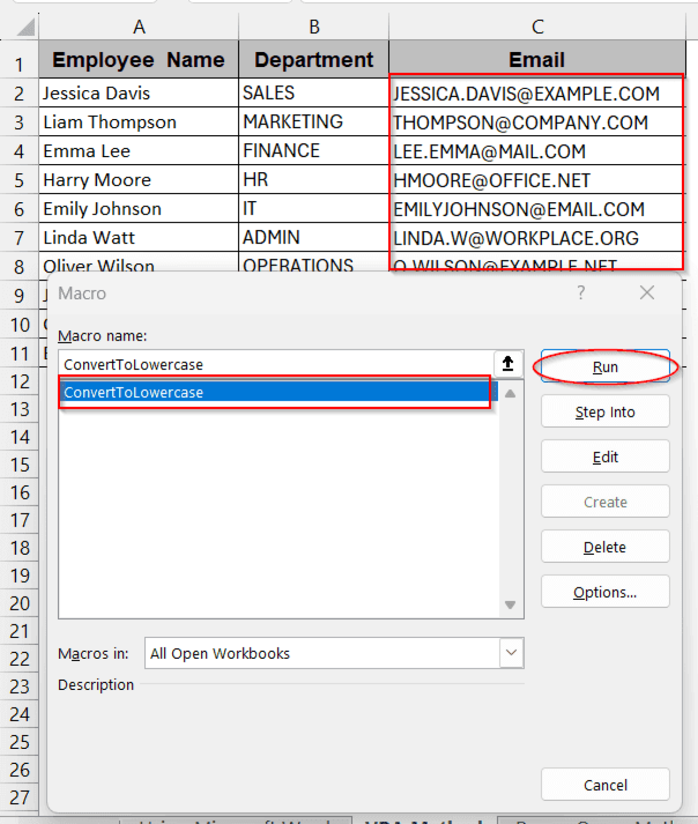Run the ConvertToLowercase macro
The width and height of the screenshot is (698, 824).
coord(605,366)
